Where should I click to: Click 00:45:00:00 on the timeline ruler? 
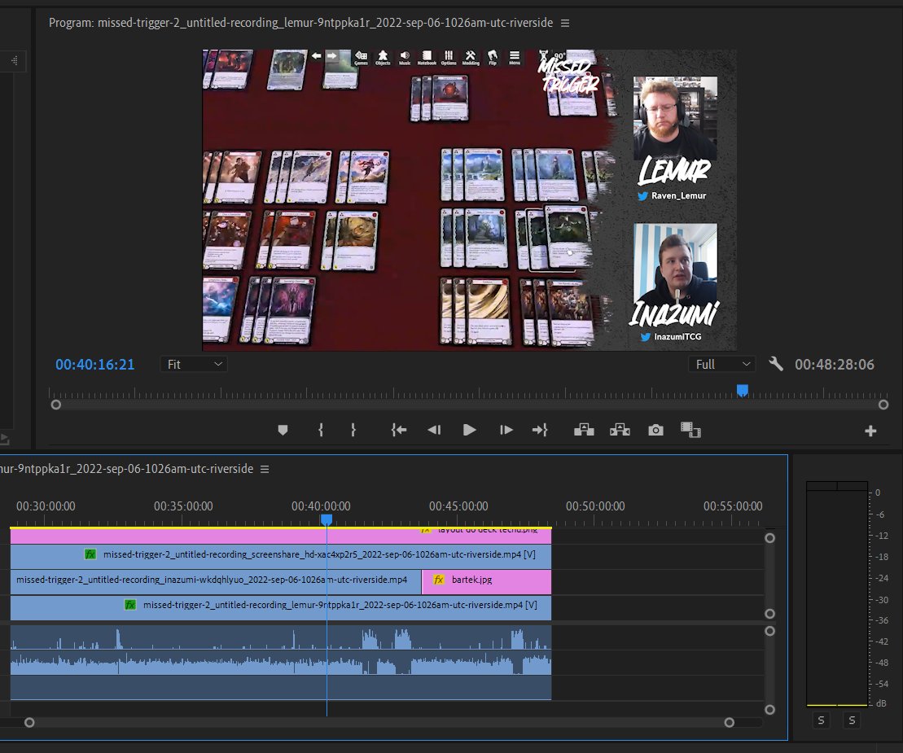coord(458,506)
